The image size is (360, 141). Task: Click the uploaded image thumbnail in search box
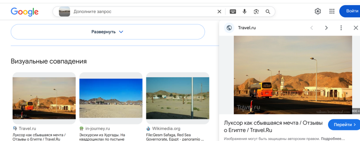pos(64,12)
